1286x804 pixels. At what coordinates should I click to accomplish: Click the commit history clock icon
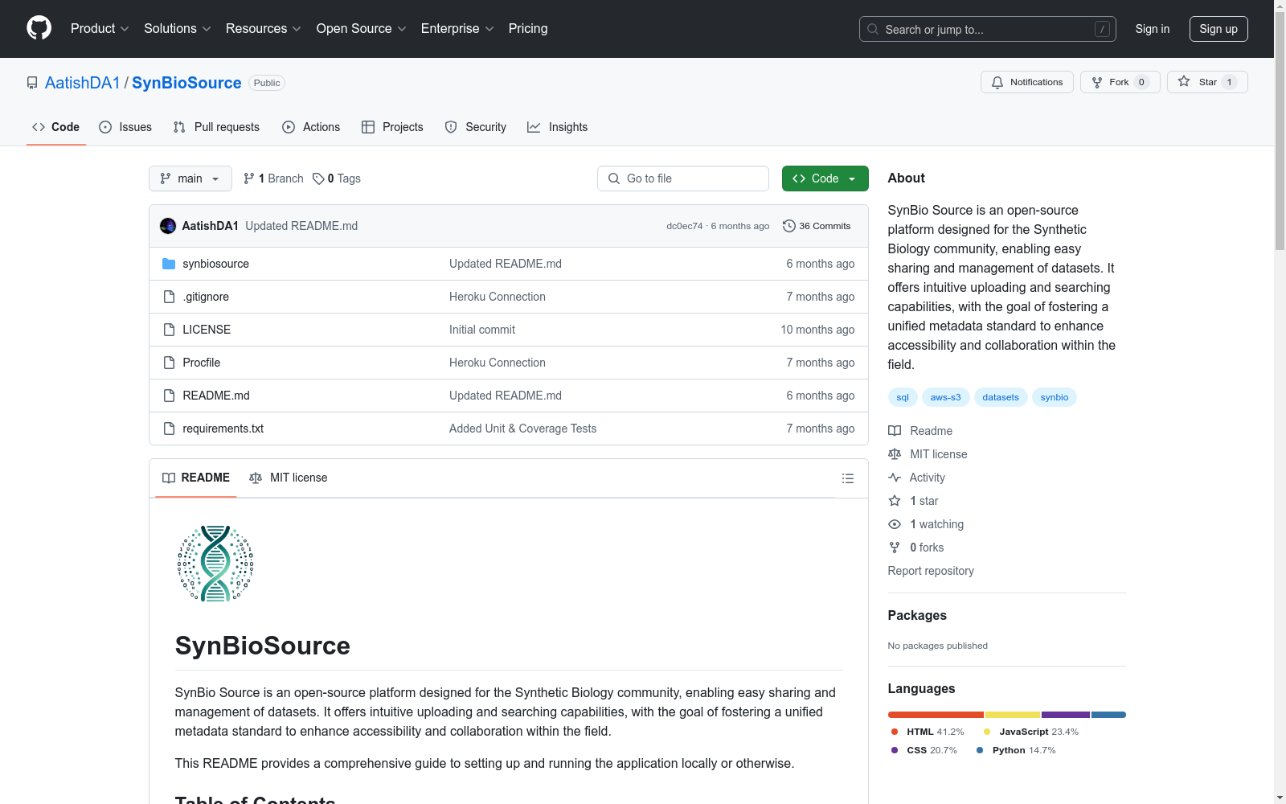(789, 226)
